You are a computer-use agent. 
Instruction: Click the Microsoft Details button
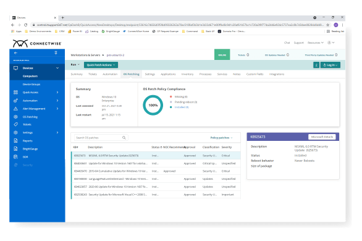click(x=322, y=137)
